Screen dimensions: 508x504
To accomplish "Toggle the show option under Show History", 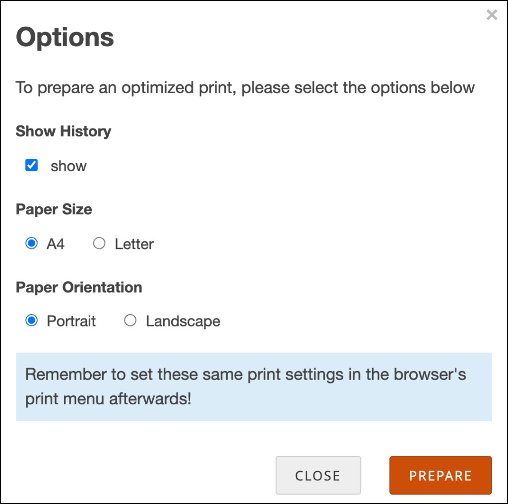I will [31, 165].
